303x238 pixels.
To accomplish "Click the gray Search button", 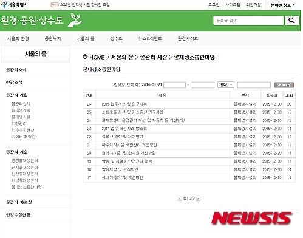I will (284, 85).
